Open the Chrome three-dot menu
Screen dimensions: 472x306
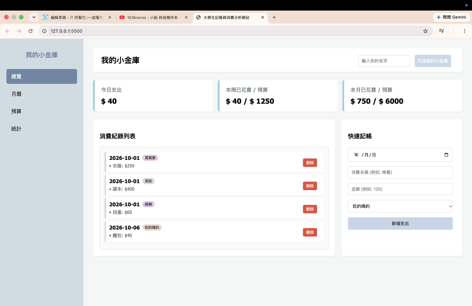tap(465, 31)
